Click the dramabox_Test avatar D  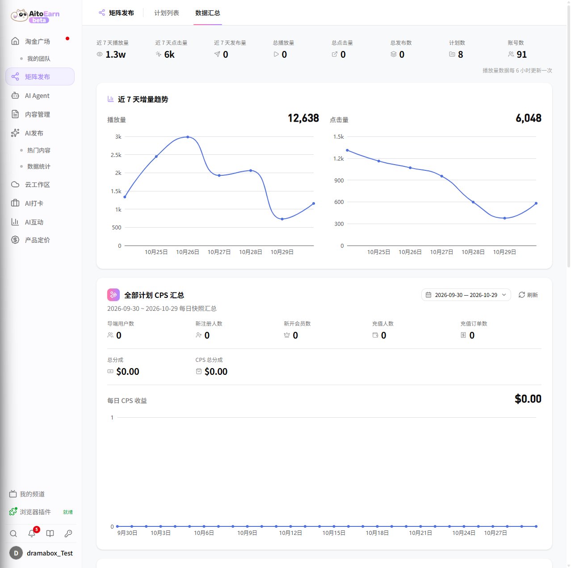pyautogui.click(x=16, y=553)
